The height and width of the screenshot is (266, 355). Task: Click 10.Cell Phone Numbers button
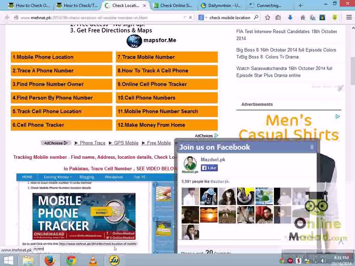pyautogui.click(x=167, y=98)
